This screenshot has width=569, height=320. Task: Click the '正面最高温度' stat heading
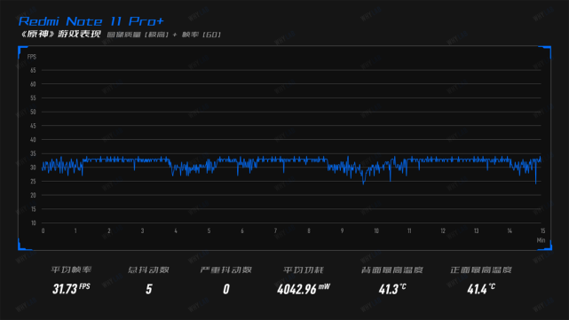click(x=481, y=270)
